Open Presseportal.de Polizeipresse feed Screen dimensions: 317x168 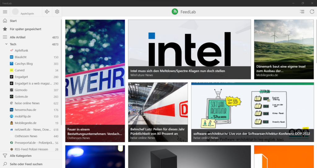click(30, 143)
